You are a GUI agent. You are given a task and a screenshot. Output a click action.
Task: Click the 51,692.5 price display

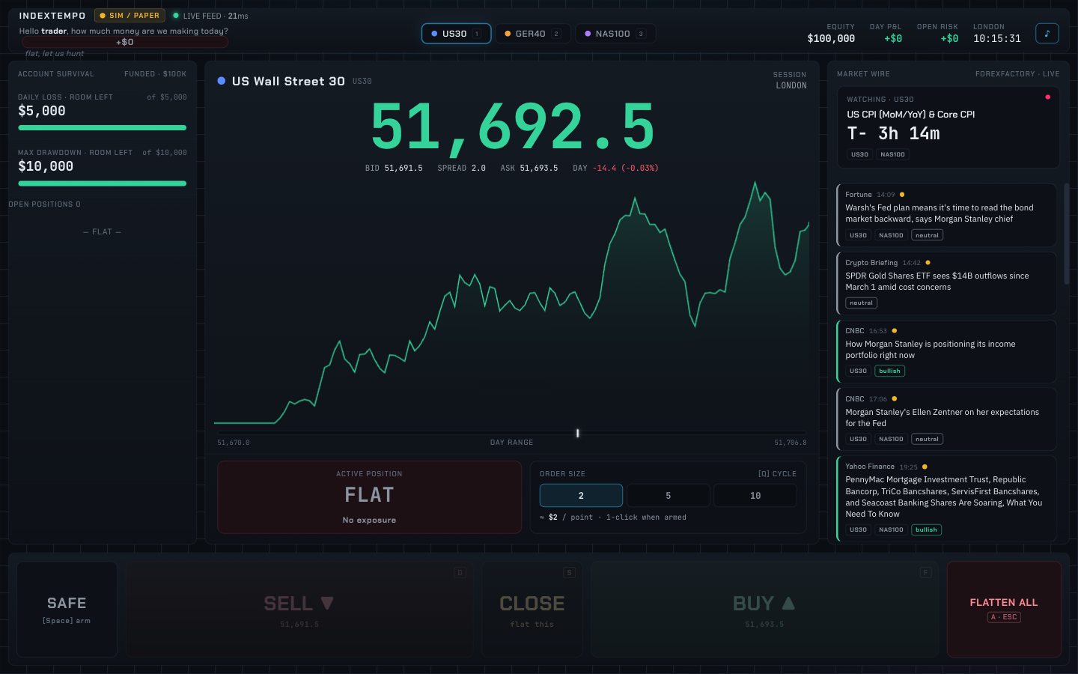[x=512, y=127]
